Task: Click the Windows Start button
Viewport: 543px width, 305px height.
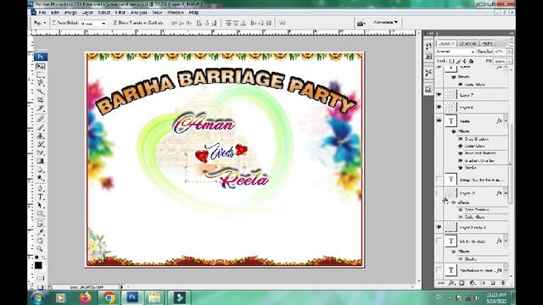Action: tap(37, 297)
